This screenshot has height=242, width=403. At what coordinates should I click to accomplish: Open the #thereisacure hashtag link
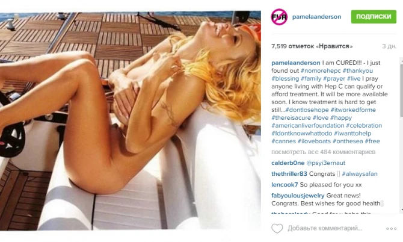291,118
